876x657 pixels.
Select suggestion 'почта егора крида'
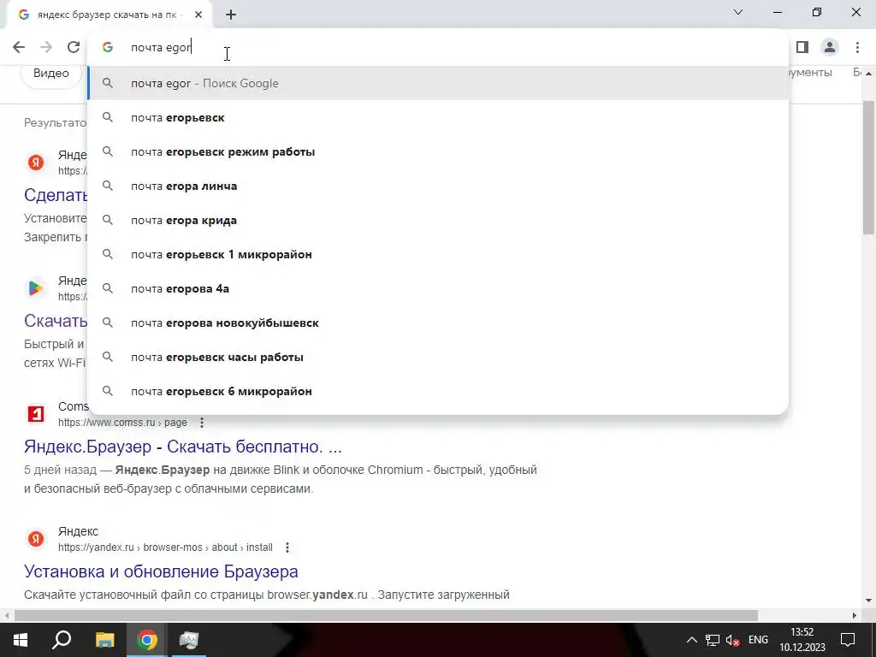[438, 220]
